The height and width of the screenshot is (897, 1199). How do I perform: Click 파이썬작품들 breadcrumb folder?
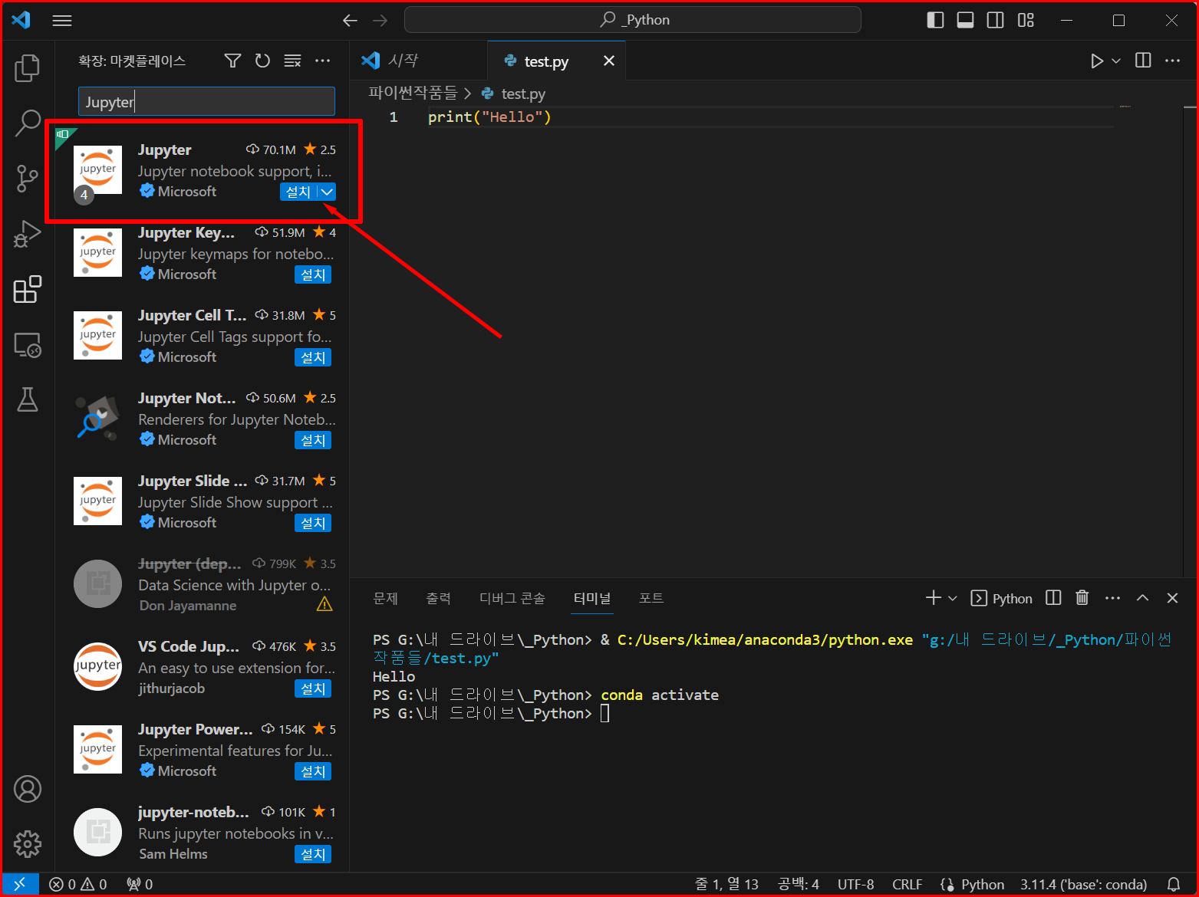point(413,93)
